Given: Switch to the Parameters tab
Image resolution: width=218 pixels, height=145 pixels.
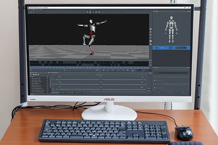Looking at the screenshot, I should pyautogui.click(x=62, y=93).
